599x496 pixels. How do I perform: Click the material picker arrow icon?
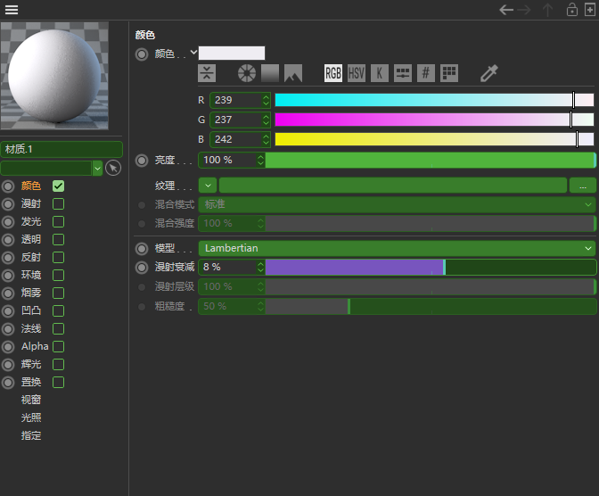pos(113,168)
